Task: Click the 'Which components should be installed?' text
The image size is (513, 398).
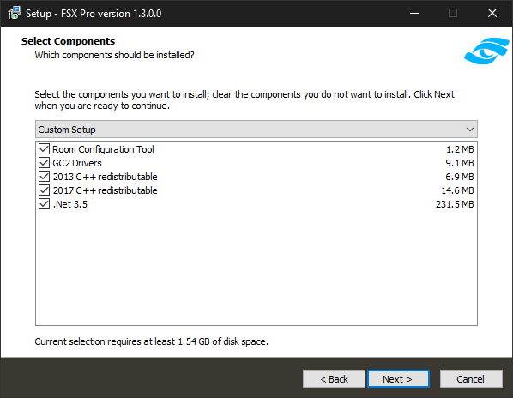Action: 114,55
